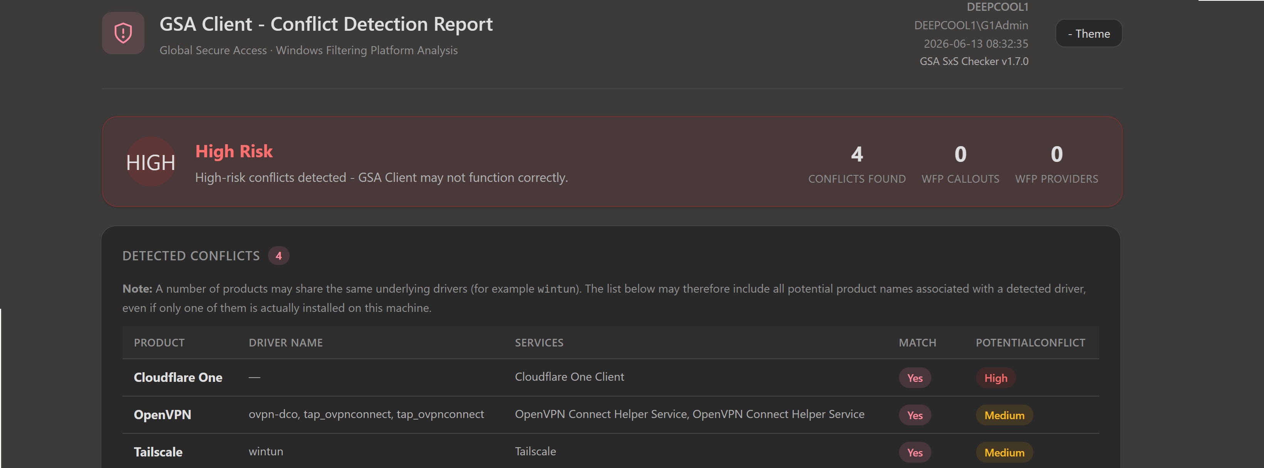Select the Tailscale product cell
This screenshot has height=468, width=1264.
[158, 452]
